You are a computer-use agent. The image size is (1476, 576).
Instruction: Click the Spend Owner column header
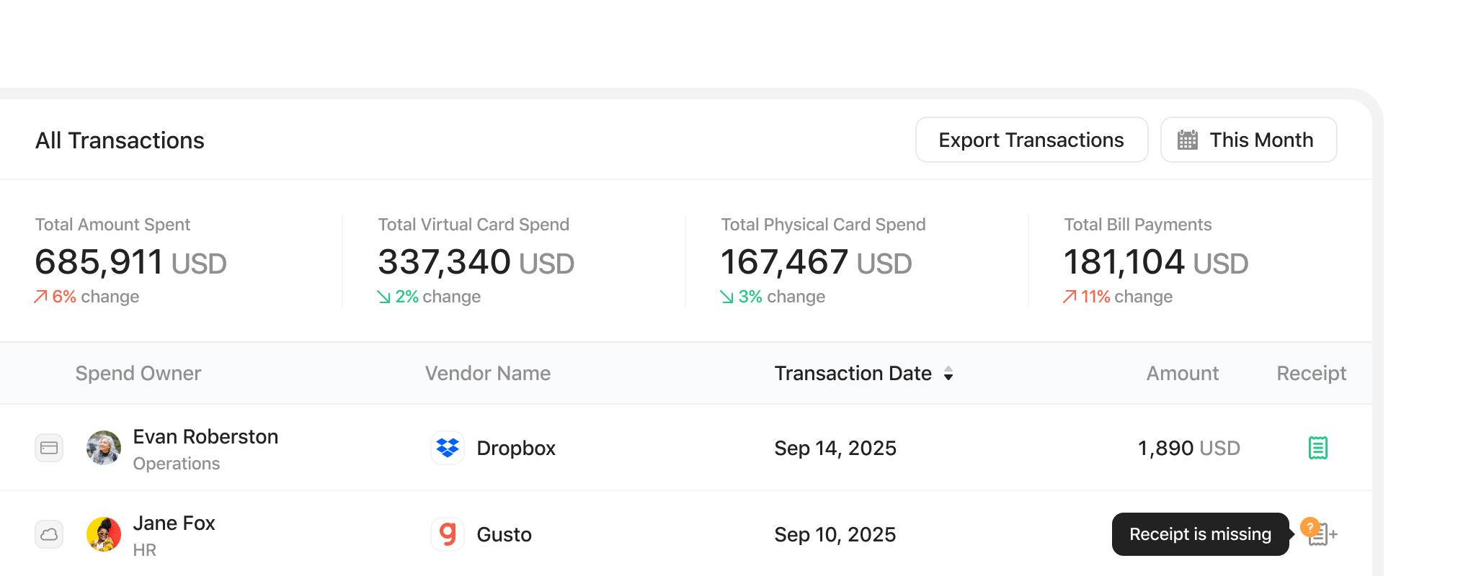[x=138, y=373]
